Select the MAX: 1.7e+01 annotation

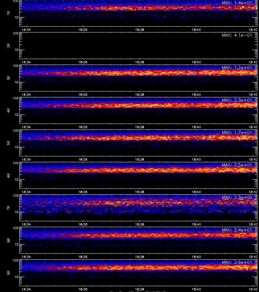click(237, 132)
